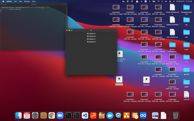
Task: Click the battery icon in menu bar
Action: pos(154,1)
